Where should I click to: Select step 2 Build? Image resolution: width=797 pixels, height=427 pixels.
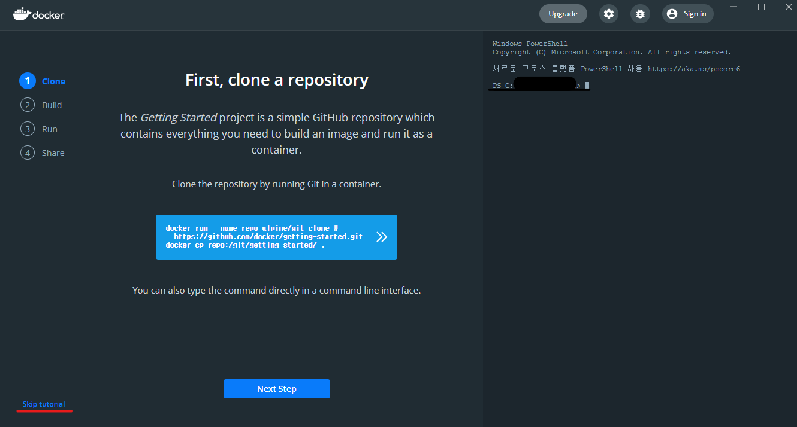pyautogui.click(x=41, y=105)
